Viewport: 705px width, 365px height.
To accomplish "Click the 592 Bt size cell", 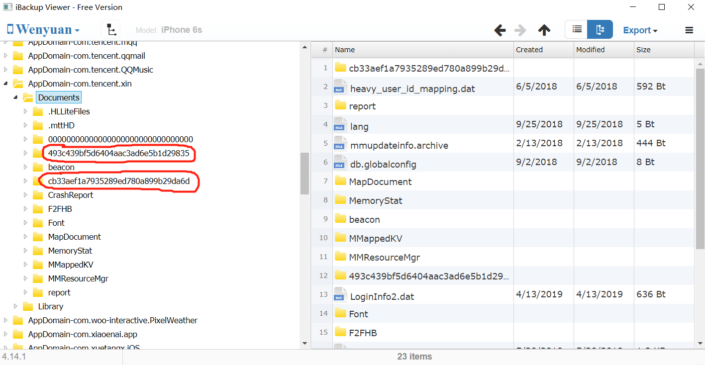I will pos(664,86).
